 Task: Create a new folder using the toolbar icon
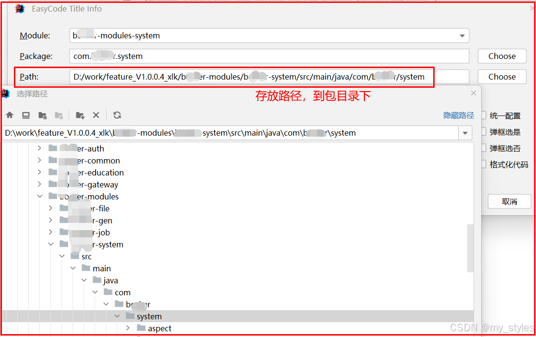tap(80, 115)
